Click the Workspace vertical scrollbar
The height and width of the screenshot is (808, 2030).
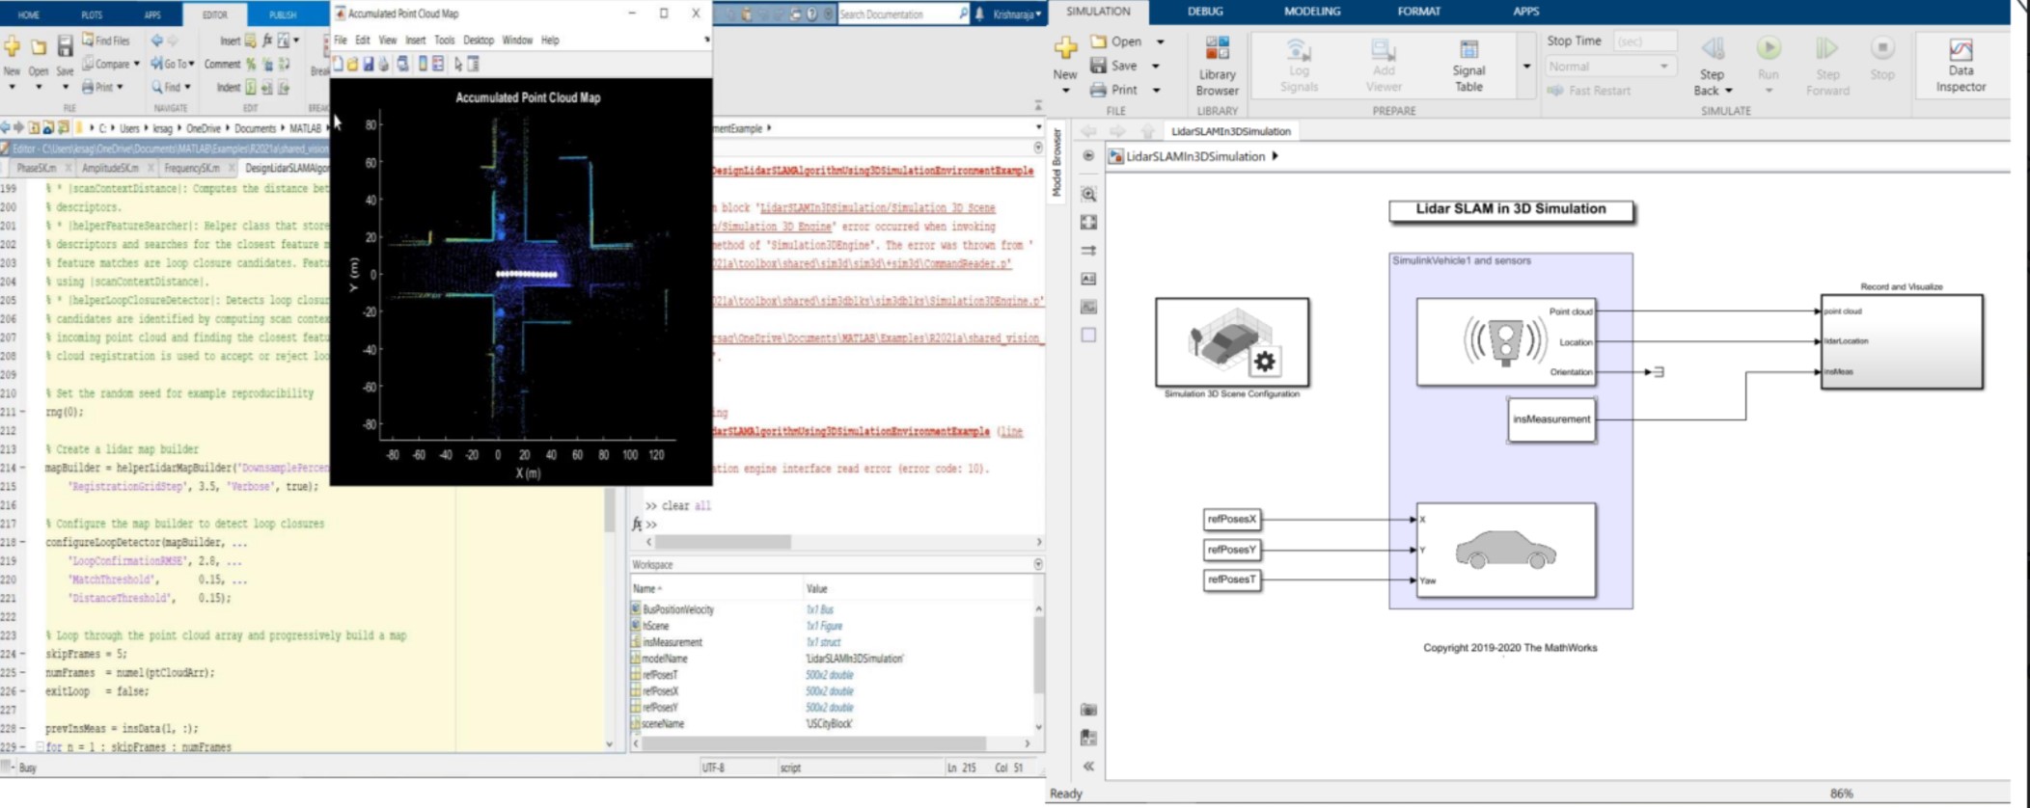(x=1039, y=656)
